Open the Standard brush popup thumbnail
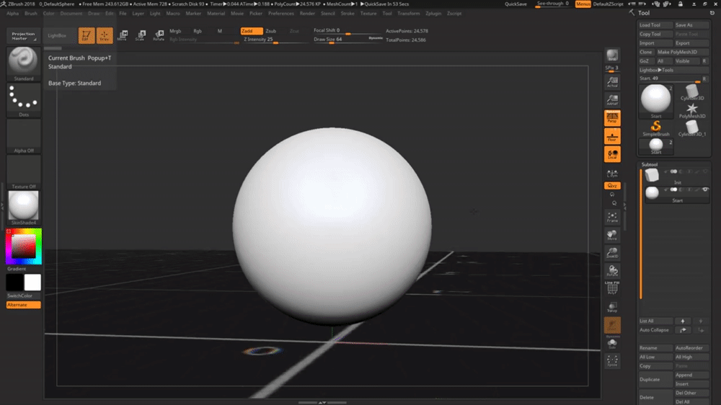 point(24,61)
